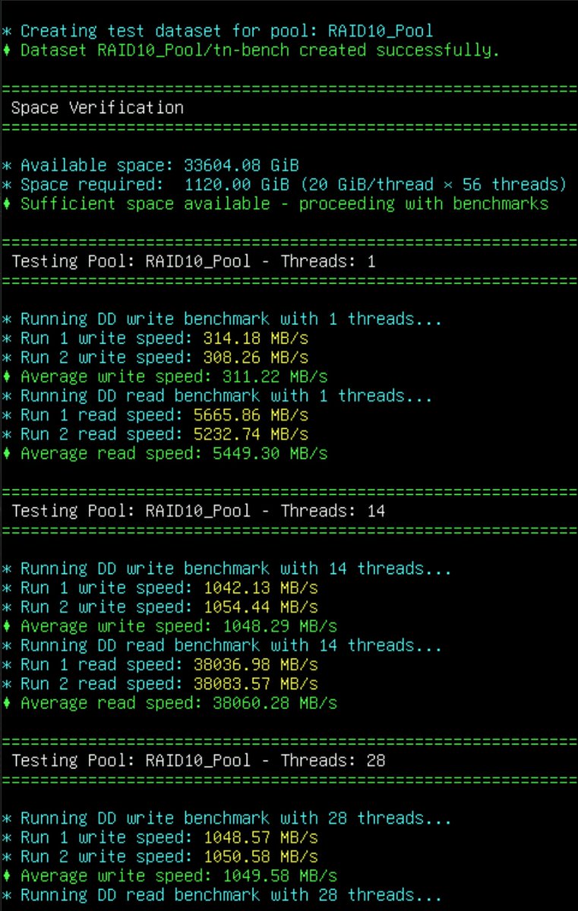
Task: Click 'Running DD write benchmark with 28 threads...'
Action: 227,818
